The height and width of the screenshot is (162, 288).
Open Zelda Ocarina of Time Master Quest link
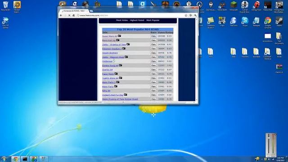pyautogui.click(x=120, y=99)
